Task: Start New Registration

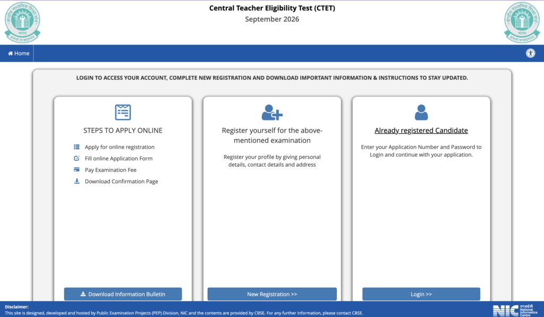Action: [x=272, y=294]
